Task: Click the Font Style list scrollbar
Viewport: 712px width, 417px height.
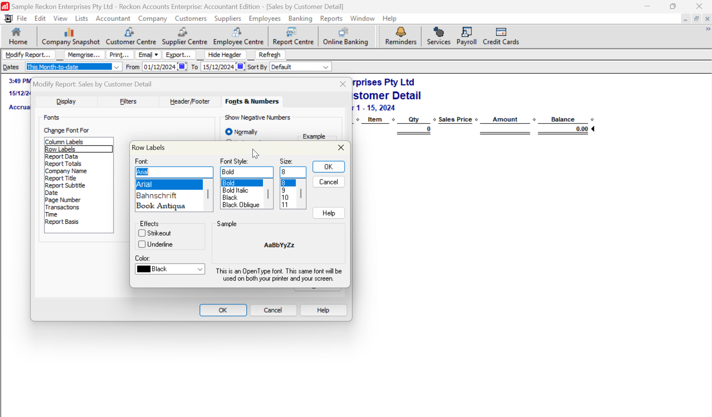Action: click(268, 194)
